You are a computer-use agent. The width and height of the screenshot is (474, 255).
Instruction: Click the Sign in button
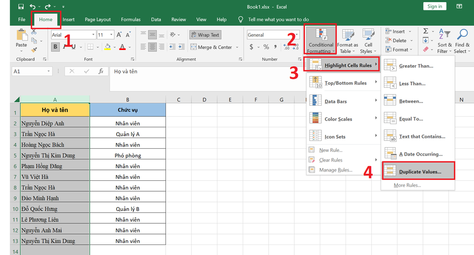click(x=434, y=6)
